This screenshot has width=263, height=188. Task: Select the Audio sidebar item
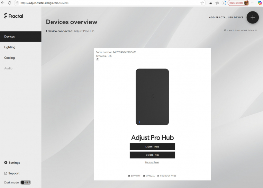coord(8,68)
